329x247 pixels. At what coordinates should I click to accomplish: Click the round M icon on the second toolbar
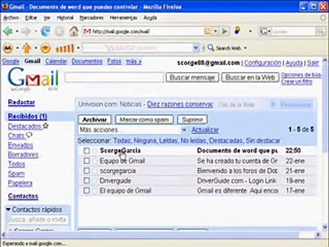8,48
